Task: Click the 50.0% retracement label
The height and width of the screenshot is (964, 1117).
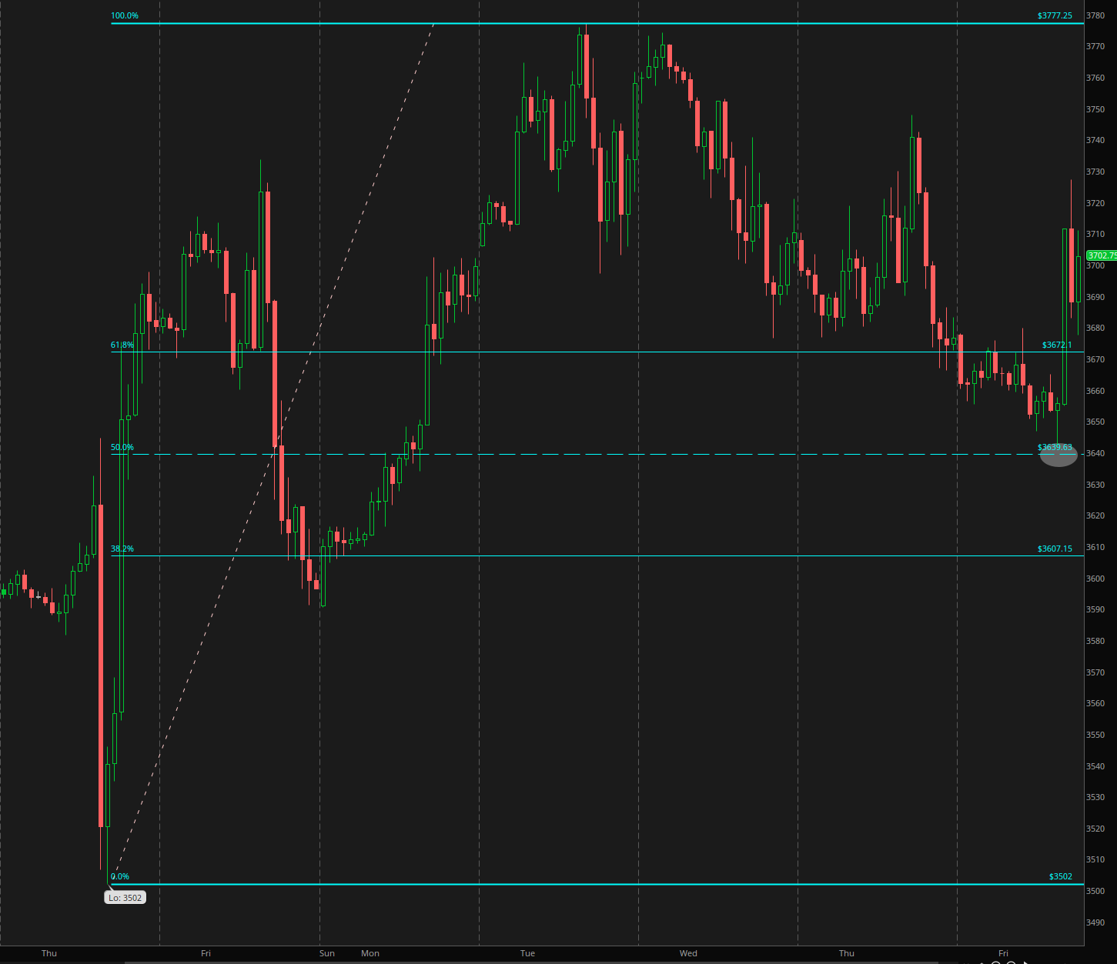Action: click(x=122, y=447)
